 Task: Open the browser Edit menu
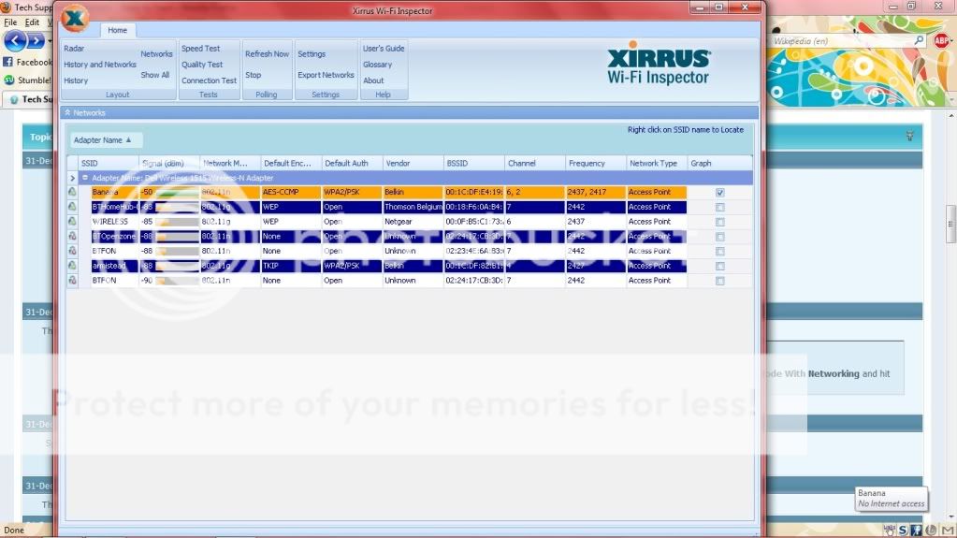tap(32, 22)
